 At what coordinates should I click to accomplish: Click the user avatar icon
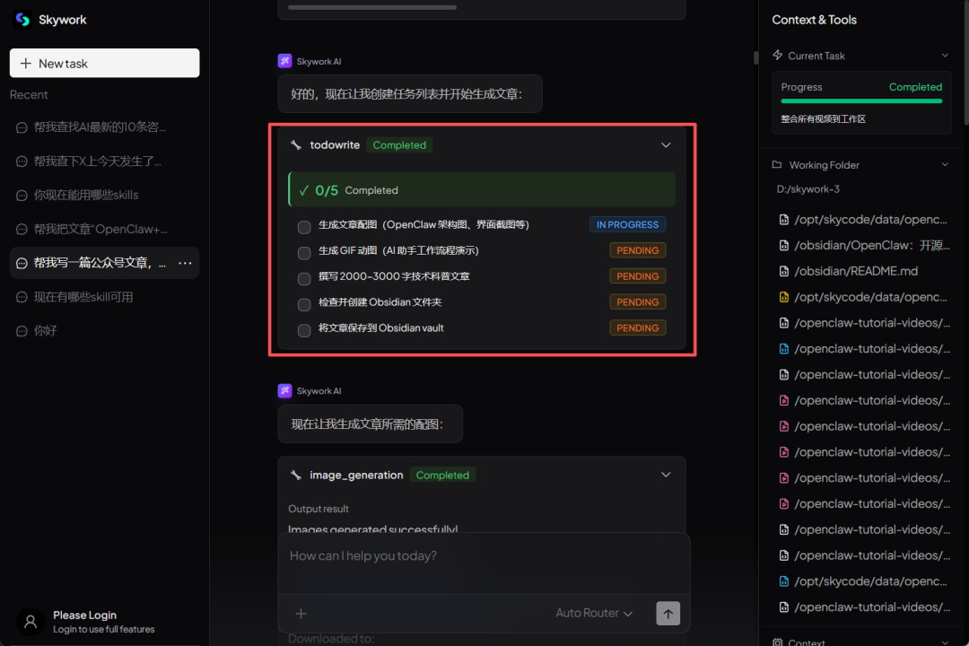click(31, 621)
